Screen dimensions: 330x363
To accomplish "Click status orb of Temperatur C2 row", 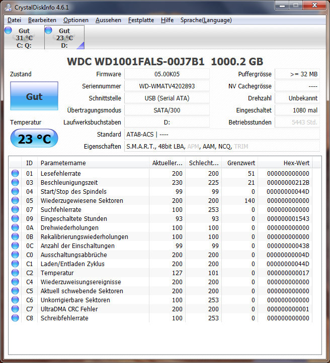I will coord(15,273).
